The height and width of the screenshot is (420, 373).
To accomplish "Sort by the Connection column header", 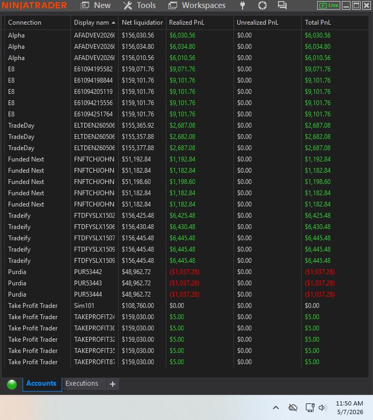I will point(25,23).
